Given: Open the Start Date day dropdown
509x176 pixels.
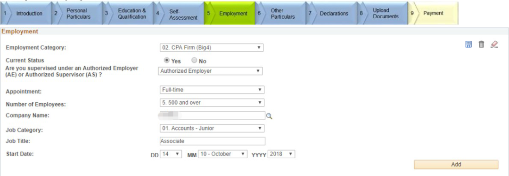Looking at the screenshot, I should click(x=171, y=154).
